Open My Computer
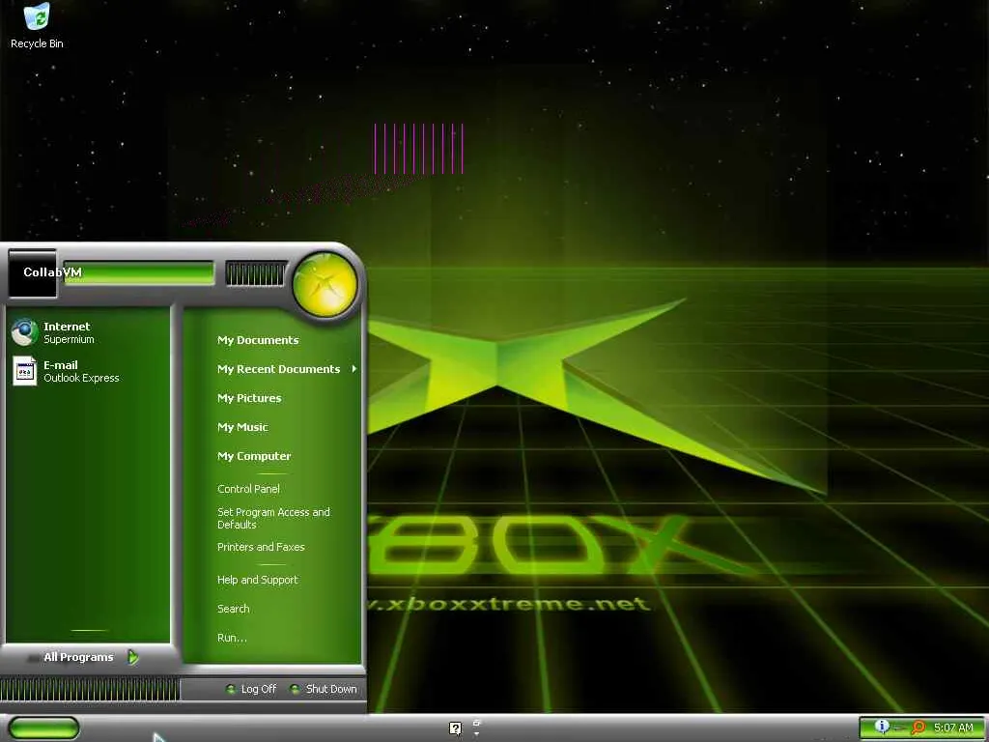Image resolution: width=989 pixels, height=742 pixels. [x=254, y=456]
